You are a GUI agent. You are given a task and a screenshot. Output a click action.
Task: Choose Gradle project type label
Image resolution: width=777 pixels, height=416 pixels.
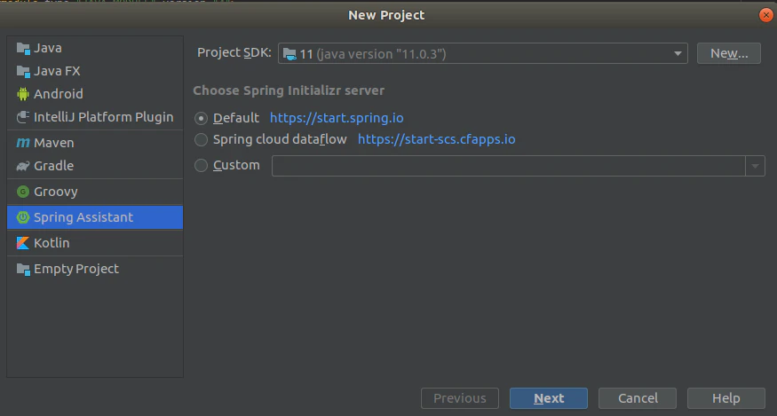coord(53,166)
